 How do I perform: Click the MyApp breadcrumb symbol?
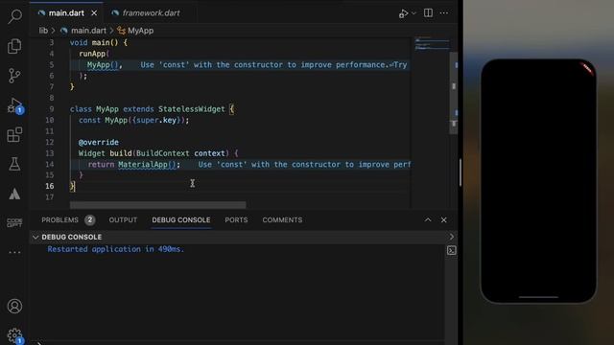[x=141, y=31]
